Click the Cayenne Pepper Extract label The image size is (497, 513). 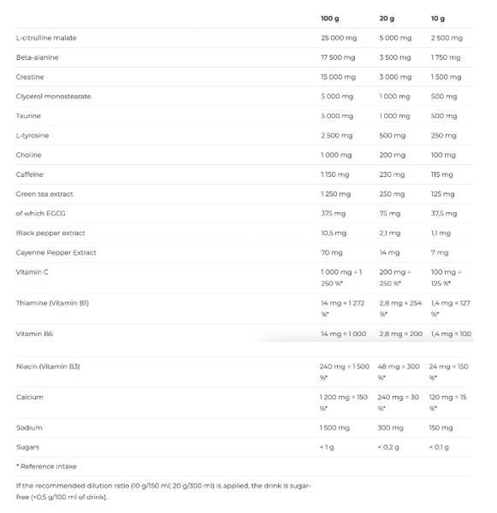(x=56, y=252)
